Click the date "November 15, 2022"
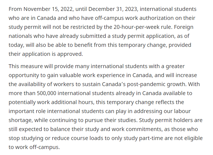213x155 pixels. pos(48,9)
